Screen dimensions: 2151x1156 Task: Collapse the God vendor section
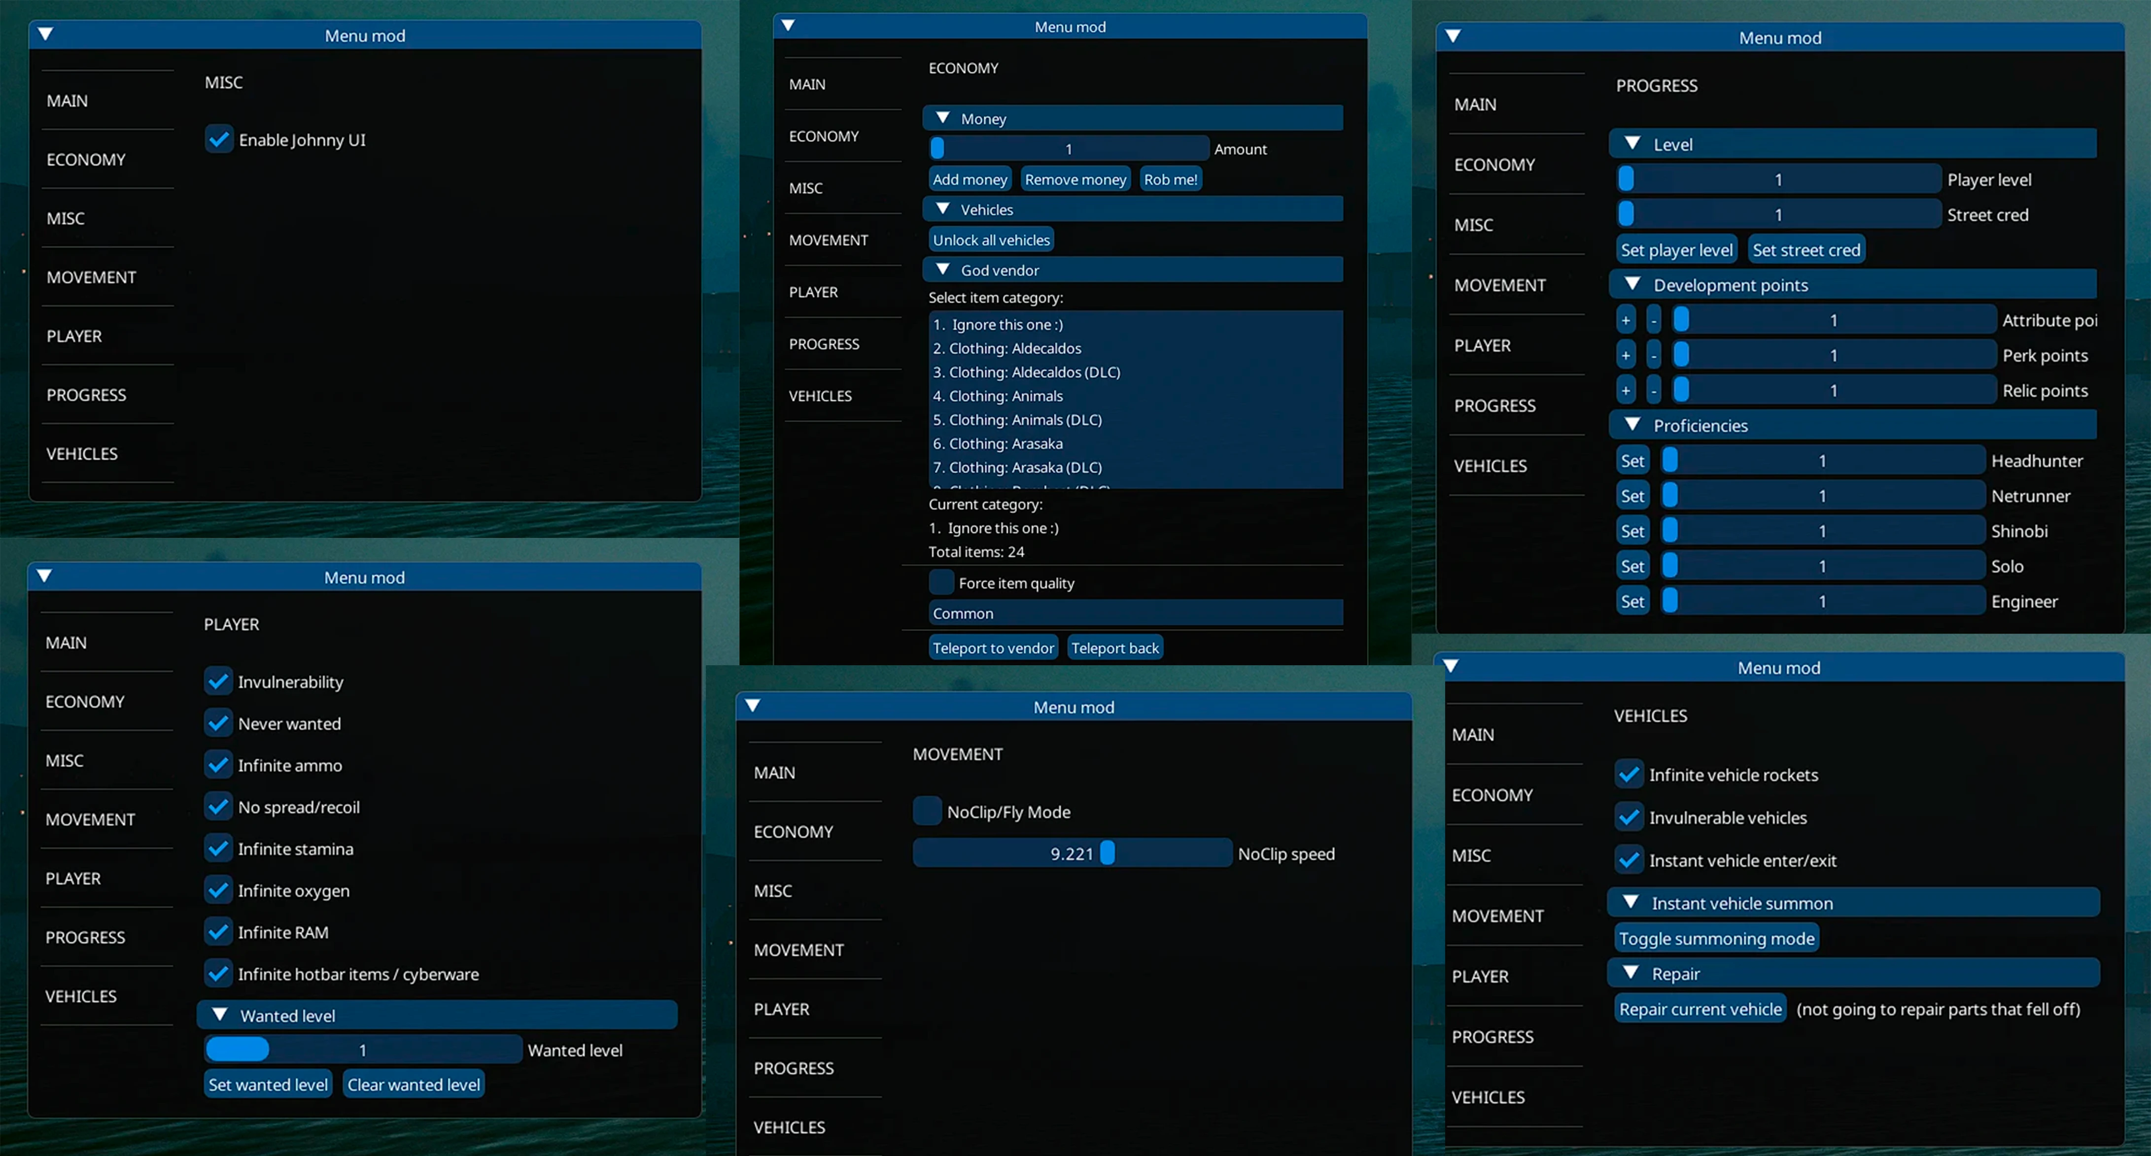point(944,270)
